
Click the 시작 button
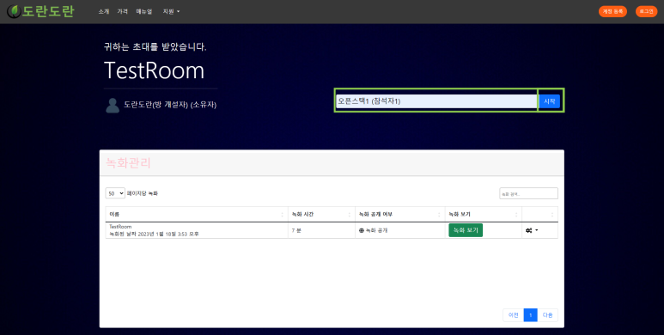click(x=550, y=101)
